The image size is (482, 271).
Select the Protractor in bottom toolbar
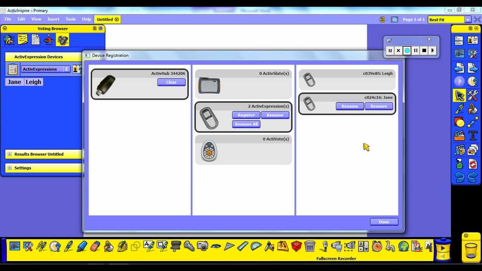[x=256, y=246]
